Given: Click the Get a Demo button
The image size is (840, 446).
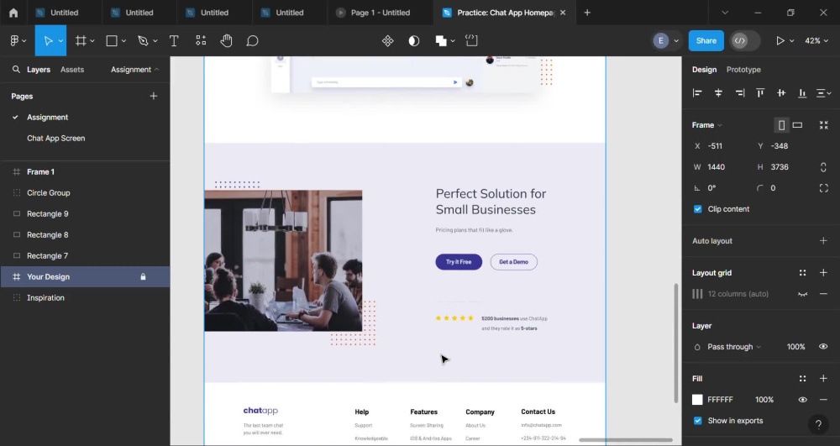Looking at the screenshot, I should pos(514,262).
